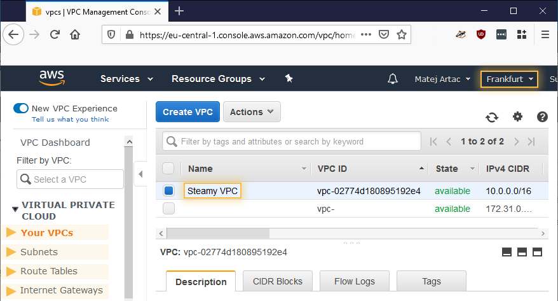The height and width of the screenshot is (301, 558).
Task: Open the VPC Dashboard link
Action: point(55,143)
